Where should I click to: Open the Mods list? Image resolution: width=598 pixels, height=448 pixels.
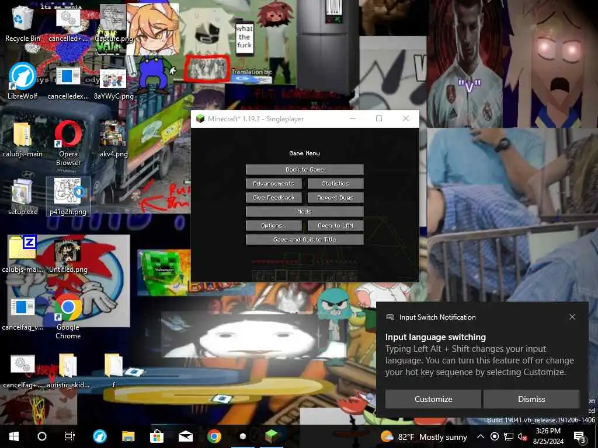tap(304, 211)
